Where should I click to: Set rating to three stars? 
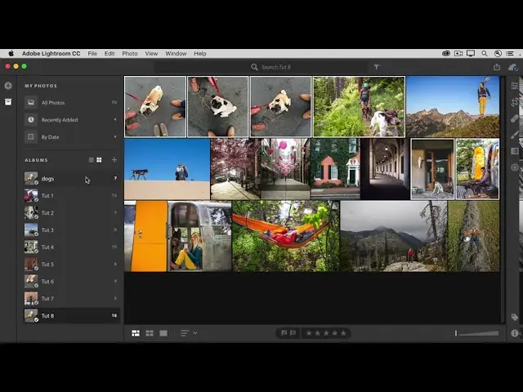(326, 333)
